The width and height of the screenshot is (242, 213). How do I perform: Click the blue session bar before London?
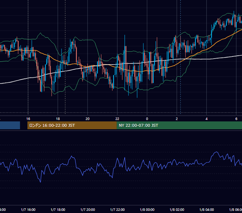click(x=10, y=125)
